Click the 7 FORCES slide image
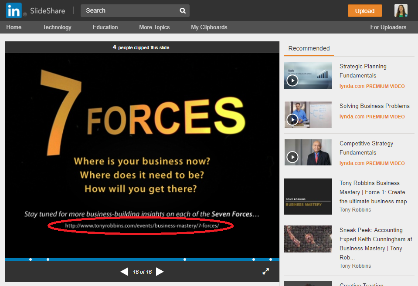The width and height of the screenshot is (418, 286). pyautogui.click(x=142, y=155)
